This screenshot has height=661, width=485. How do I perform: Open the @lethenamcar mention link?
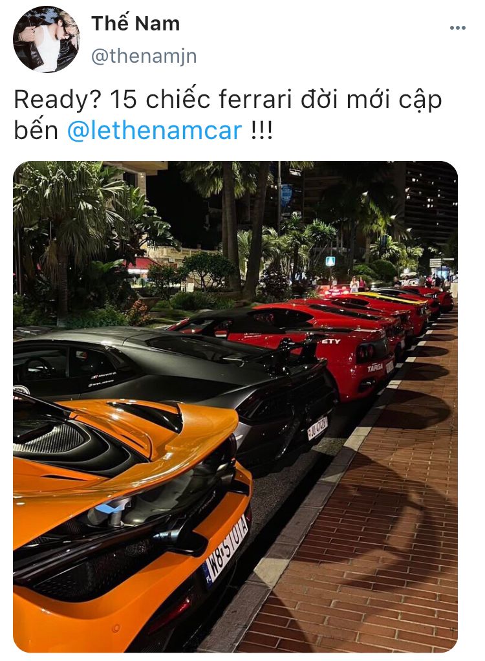point(155,130)
